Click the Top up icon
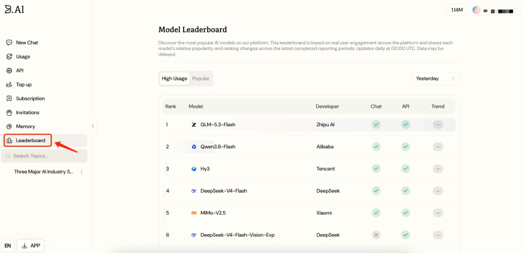The image size is (524, 253). pyautogui.click(x=9, y=85)
